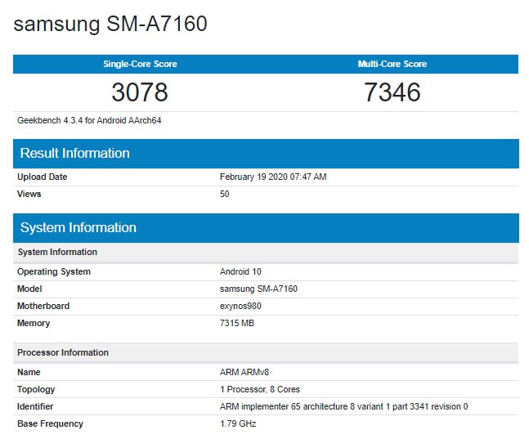
Task: Click the Base Frequency label
Action: point(50,424)
